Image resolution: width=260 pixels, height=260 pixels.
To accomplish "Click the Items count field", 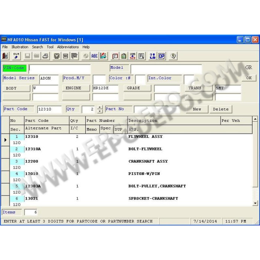I will tap(31, 212).
